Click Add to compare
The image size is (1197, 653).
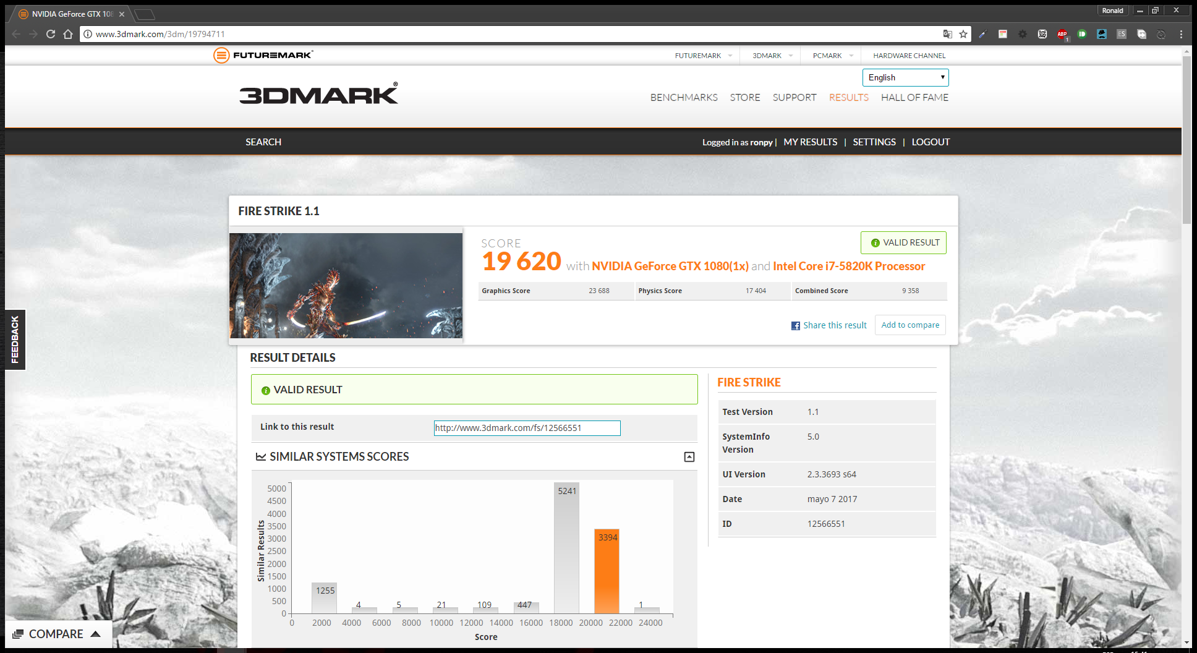910,325
